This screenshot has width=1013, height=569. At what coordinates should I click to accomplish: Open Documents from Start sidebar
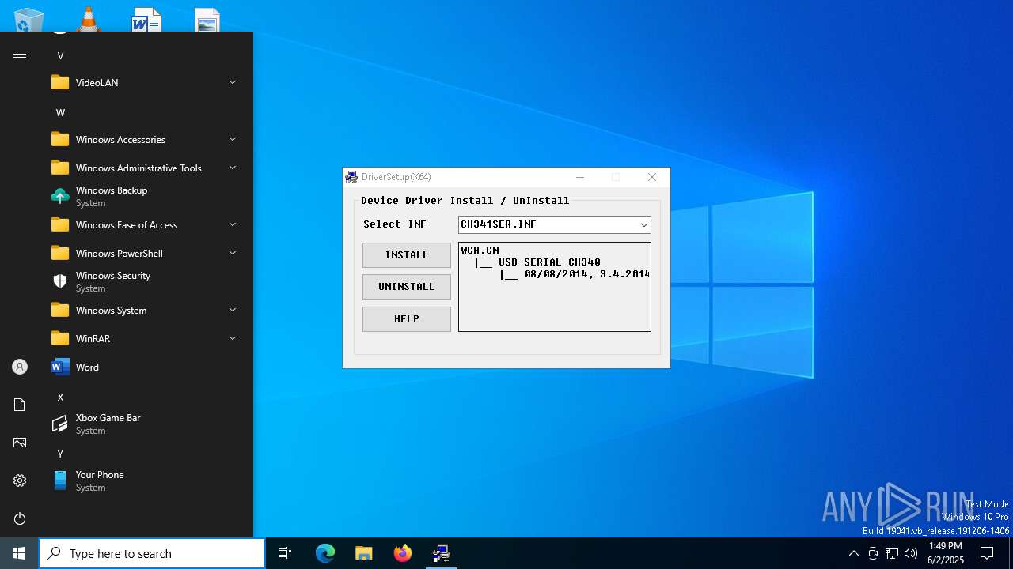click(20, 405)
